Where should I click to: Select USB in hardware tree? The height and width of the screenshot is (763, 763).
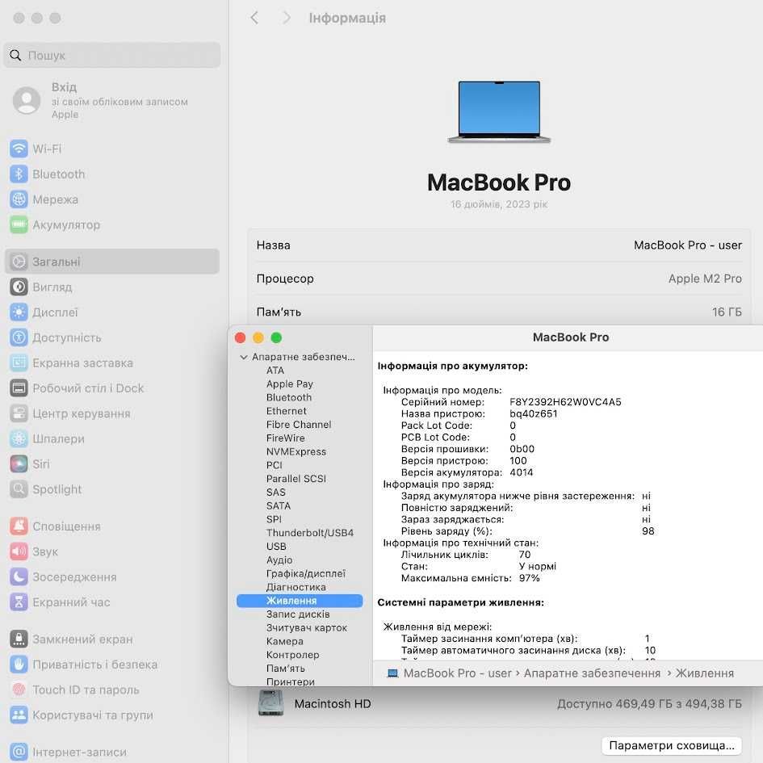(x=276, y=547)
